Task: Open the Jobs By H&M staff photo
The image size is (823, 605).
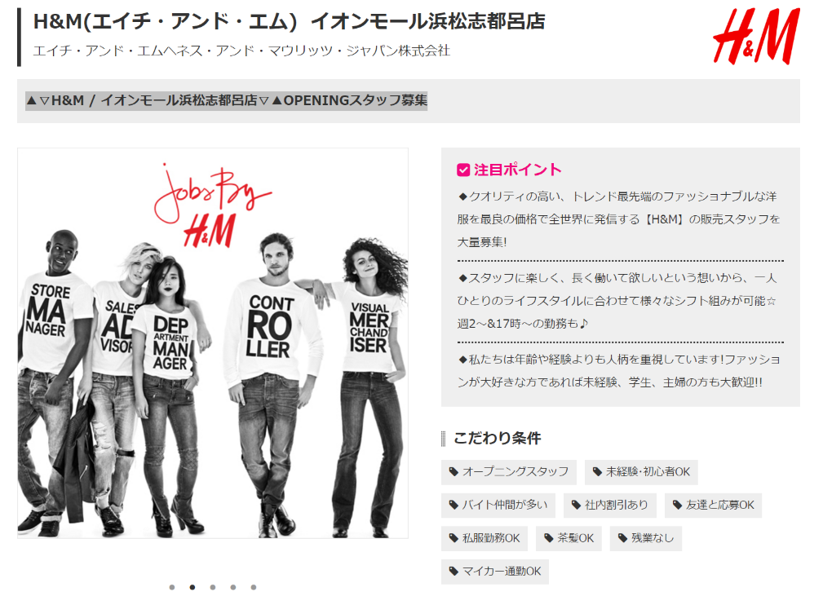Action: 213,343
